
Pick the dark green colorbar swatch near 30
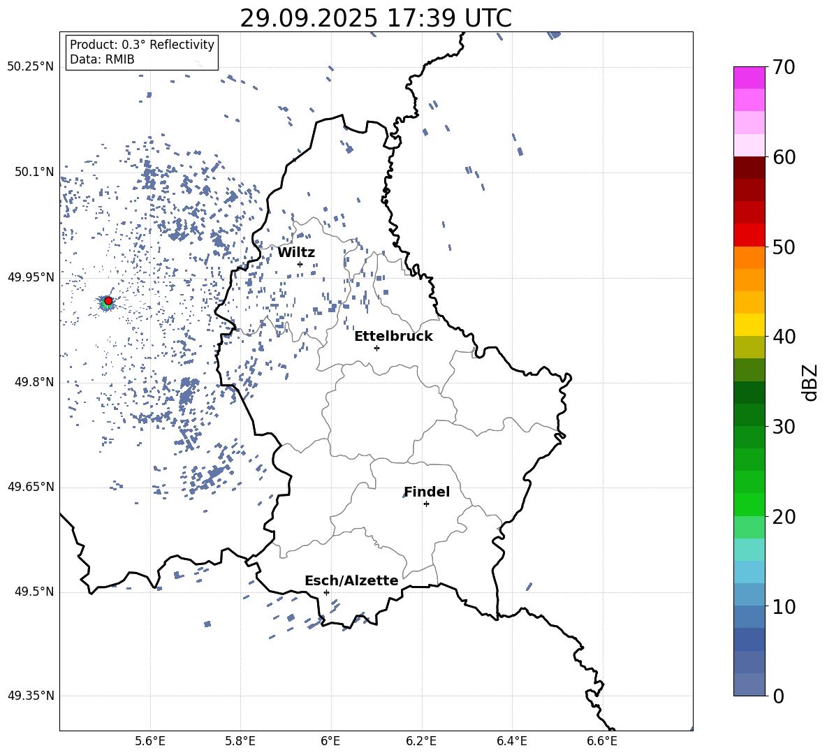[x=749, y=415]
